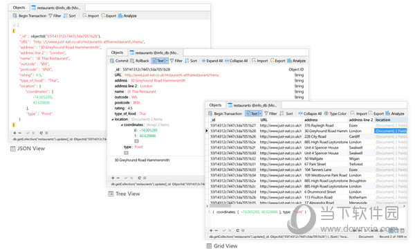Image resolution: width=415 pixels, height=249 pixels.
Task: Click Analyze in the JSON View window
Action: coord(127,16)
